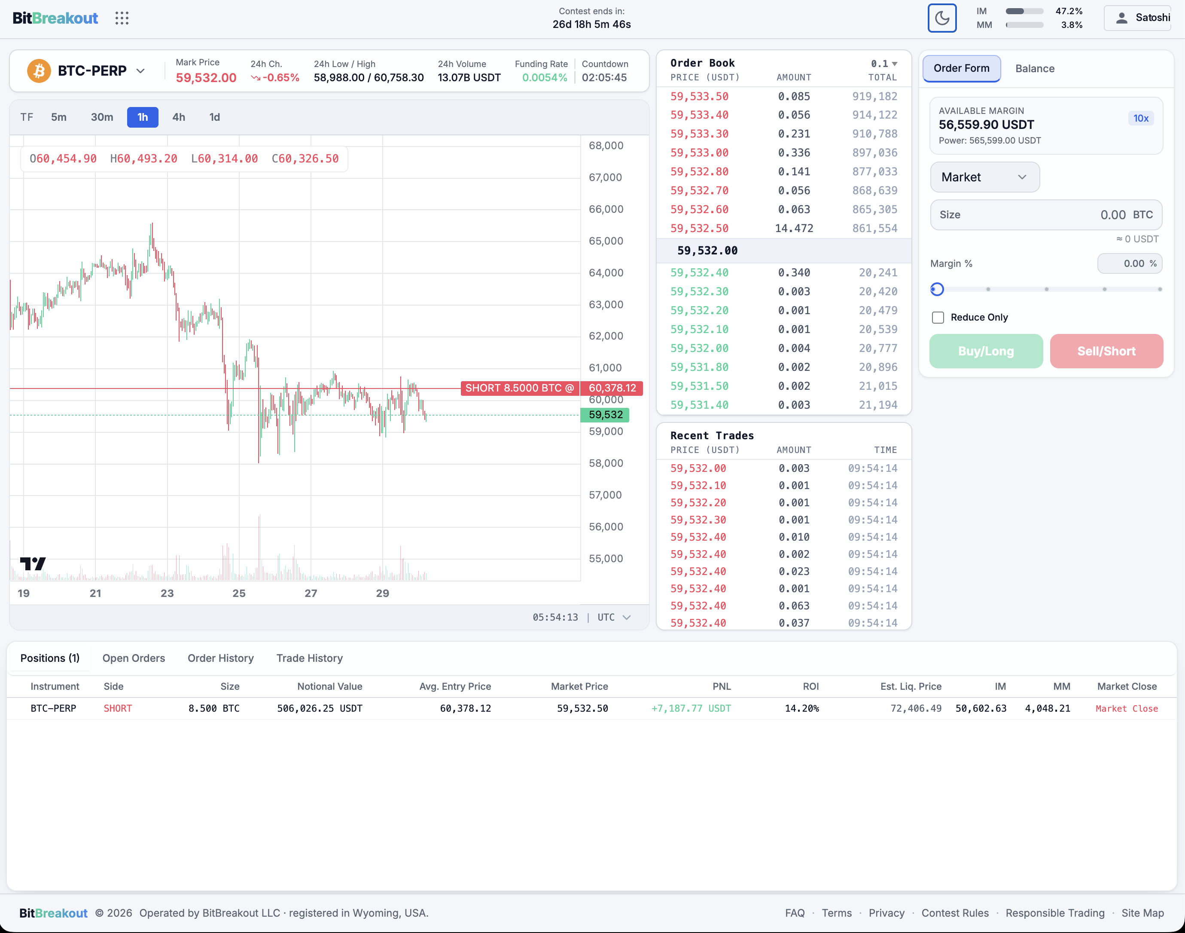Open the Terms footer link
This screenshot has width=1185, height=933.
[837, 913]
